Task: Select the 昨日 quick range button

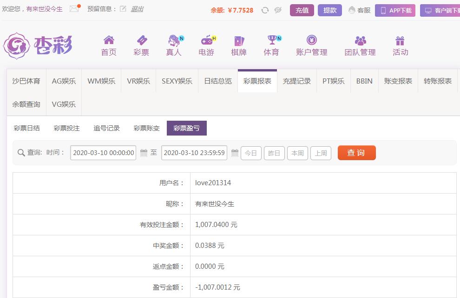Action: (x=274, y=153)
